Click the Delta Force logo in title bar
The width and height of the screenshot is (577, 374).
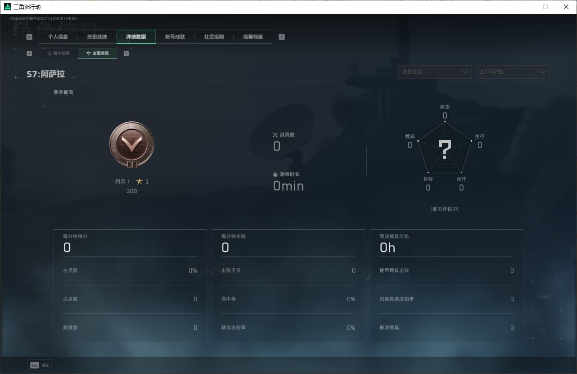coord(8,7)
